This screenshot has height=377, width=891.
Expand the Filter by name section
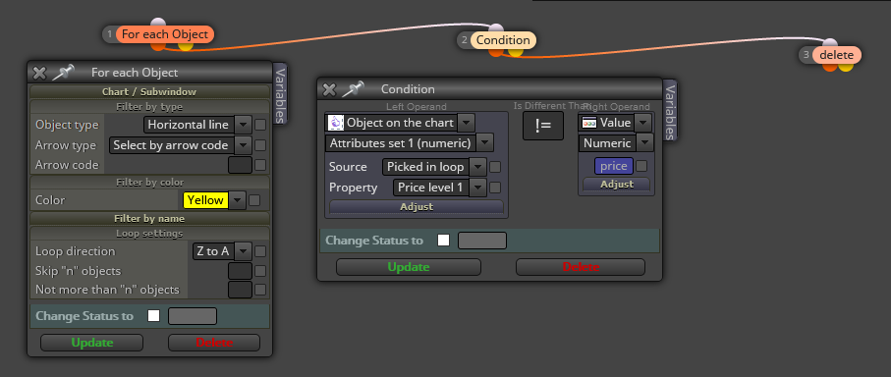pyautogui.click(x=149, y=219)
